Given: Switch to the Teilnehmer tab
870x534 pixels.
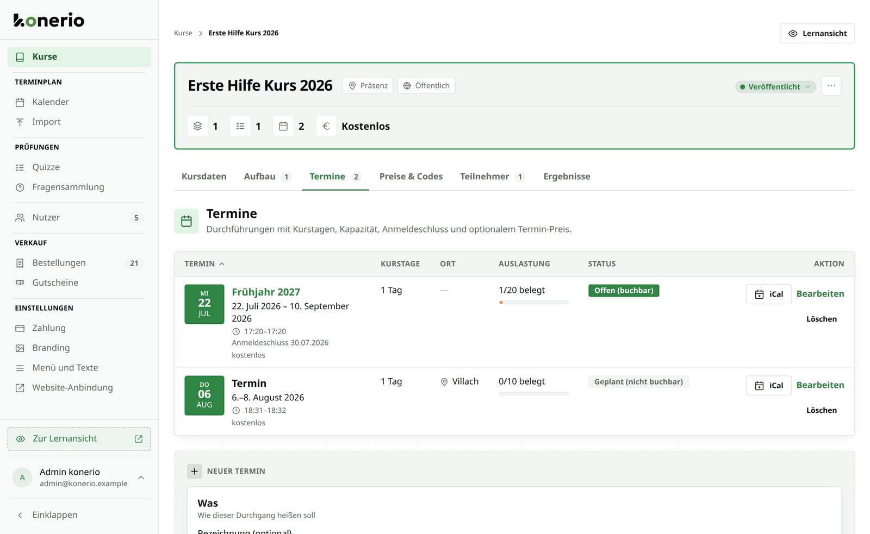Looking at the screenshot, I should [493, 177].
